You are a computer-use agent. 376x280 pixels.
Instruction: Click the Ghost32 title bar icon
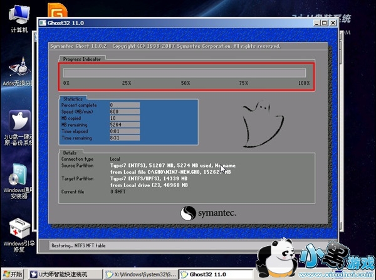[43, 23]
